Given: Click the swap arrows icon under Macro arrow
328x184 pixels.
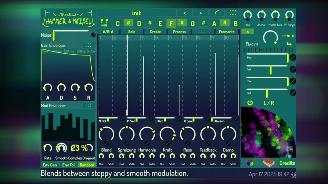Looking at the screenshot, I should tap(289, 44).
